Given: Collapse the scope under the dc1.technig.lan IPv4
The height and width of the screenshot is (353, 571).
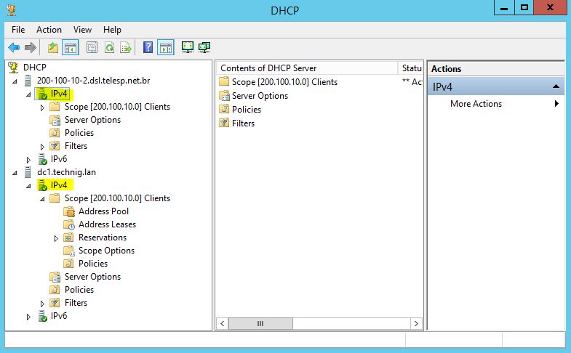Looking at the screenshot, I should [42, 199].
